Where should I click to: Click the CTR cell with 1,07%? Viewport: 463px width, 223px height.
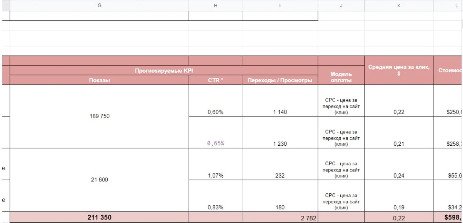tap(215, 164)
